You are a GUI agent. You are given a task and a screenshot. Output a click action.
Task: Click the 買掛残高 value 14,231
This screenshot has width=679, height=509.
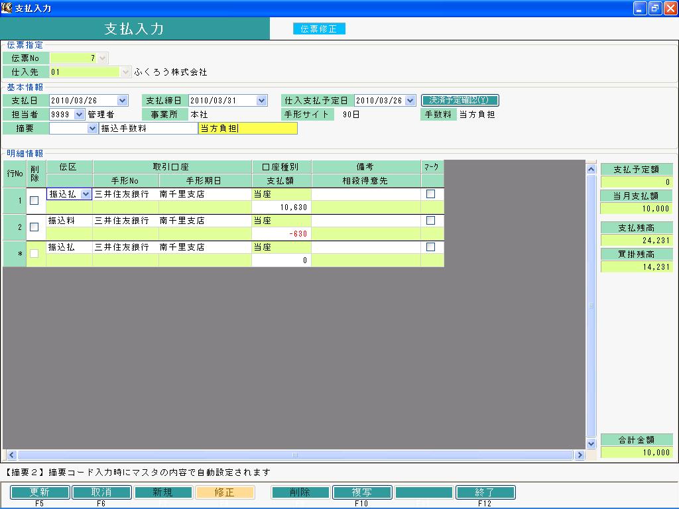click(x=637, y=266)
